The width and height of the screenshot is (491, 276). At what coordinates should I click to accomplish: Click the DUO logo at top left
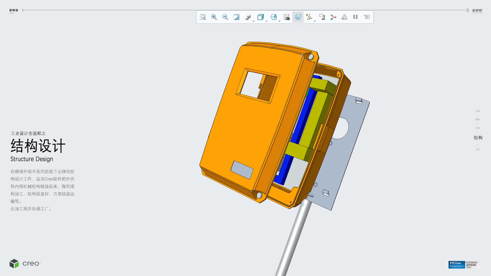pos(14,10)
